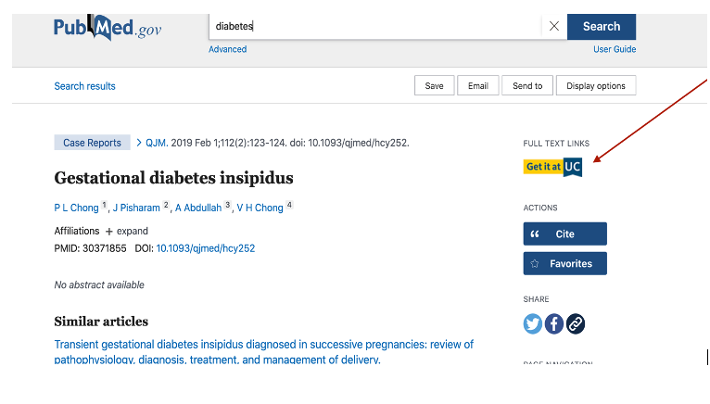
Task: Go back to Search results
Action: 84,86
